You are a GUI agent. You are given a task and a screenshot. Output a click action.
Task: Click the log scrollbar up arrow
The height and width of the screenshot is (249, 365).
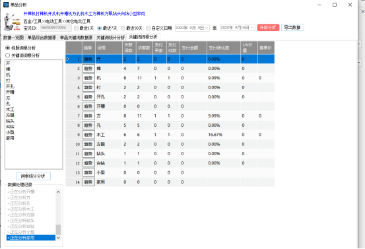pyautogui.click(x=58, y=192)
